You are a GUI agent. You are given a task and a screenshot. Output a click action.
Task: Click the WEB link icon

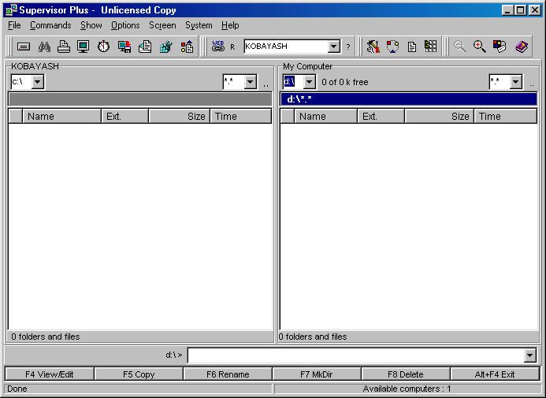pyautogui.click(x=218, y=46)
